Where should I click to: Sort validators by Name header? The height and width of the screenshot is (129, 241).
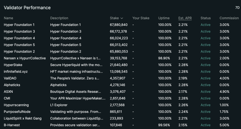8,18
